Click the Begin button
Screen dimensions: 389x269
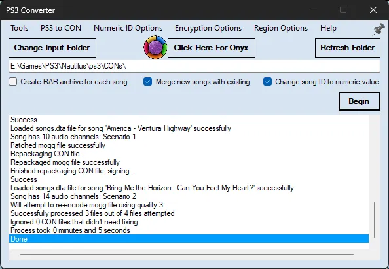(x=360, y=101)
